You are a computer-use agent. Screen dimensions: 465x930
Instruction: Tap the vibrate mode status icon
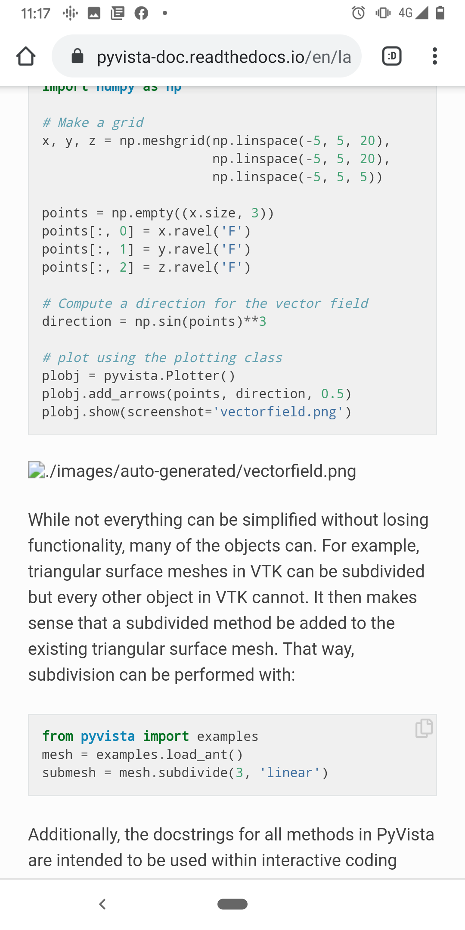click(382, 13)
